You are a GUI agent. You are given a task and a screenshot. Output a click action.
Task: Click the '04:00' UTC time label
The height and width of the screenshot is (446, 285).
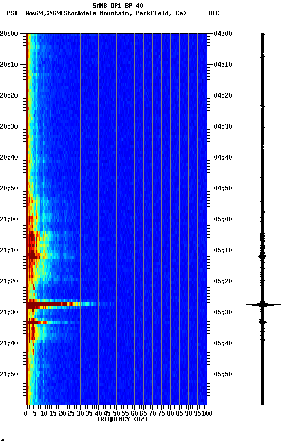click(x=223, y=33)
